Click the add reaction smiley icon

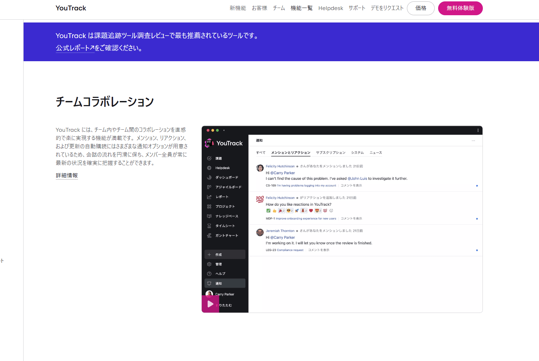point(331,211)
